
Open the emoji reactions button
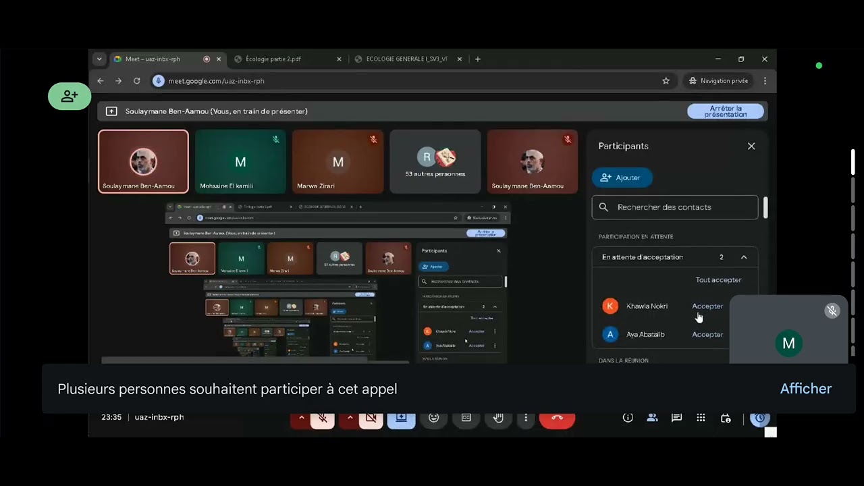pyautogui.click(x=433, y=418)
